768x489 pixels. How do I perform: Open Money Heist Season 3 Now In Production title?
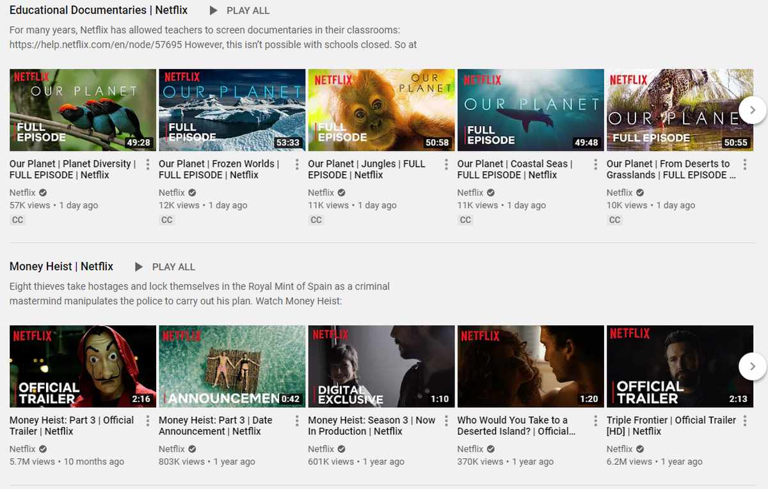click(x=372, y=426)
